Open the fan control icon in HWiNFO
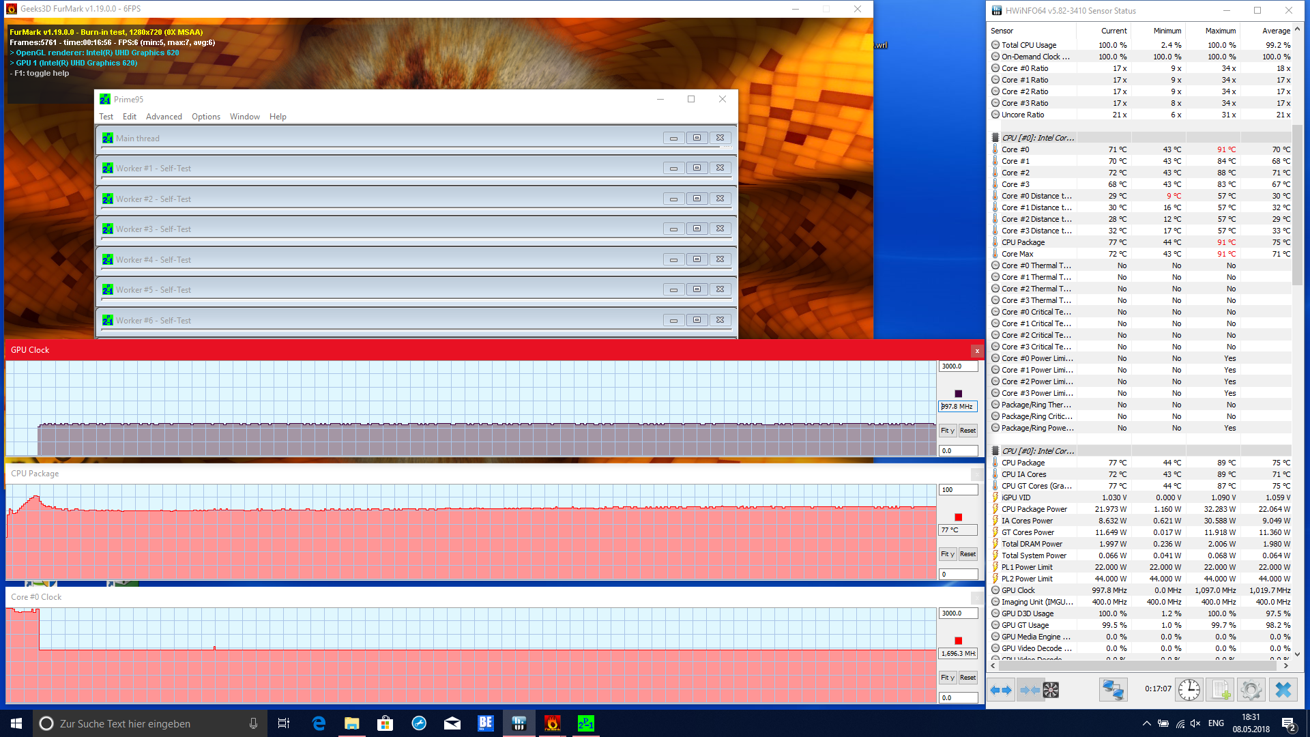This screenshot has width=1310, height=737. click(1051, 690)
